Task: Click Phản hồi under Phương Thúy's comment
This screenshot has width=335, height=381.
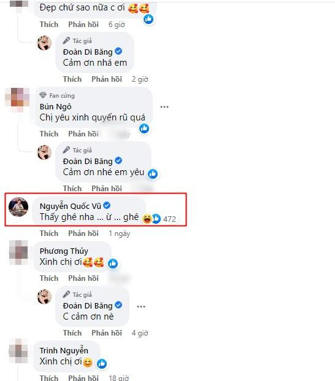Action: [83, 278]
